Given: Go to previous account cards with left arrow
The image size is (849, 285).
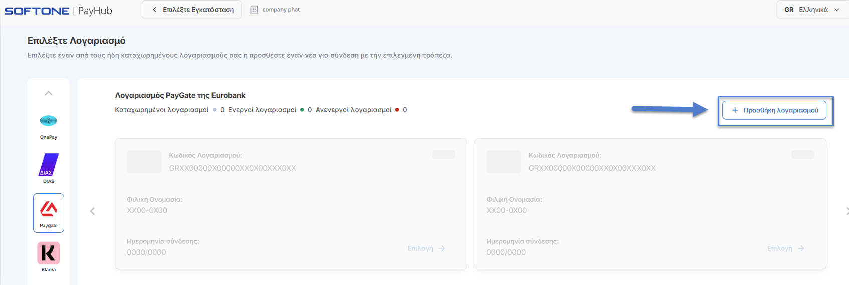Looking at the screenshot, I should pyautogui.click(x=92, y=211).
